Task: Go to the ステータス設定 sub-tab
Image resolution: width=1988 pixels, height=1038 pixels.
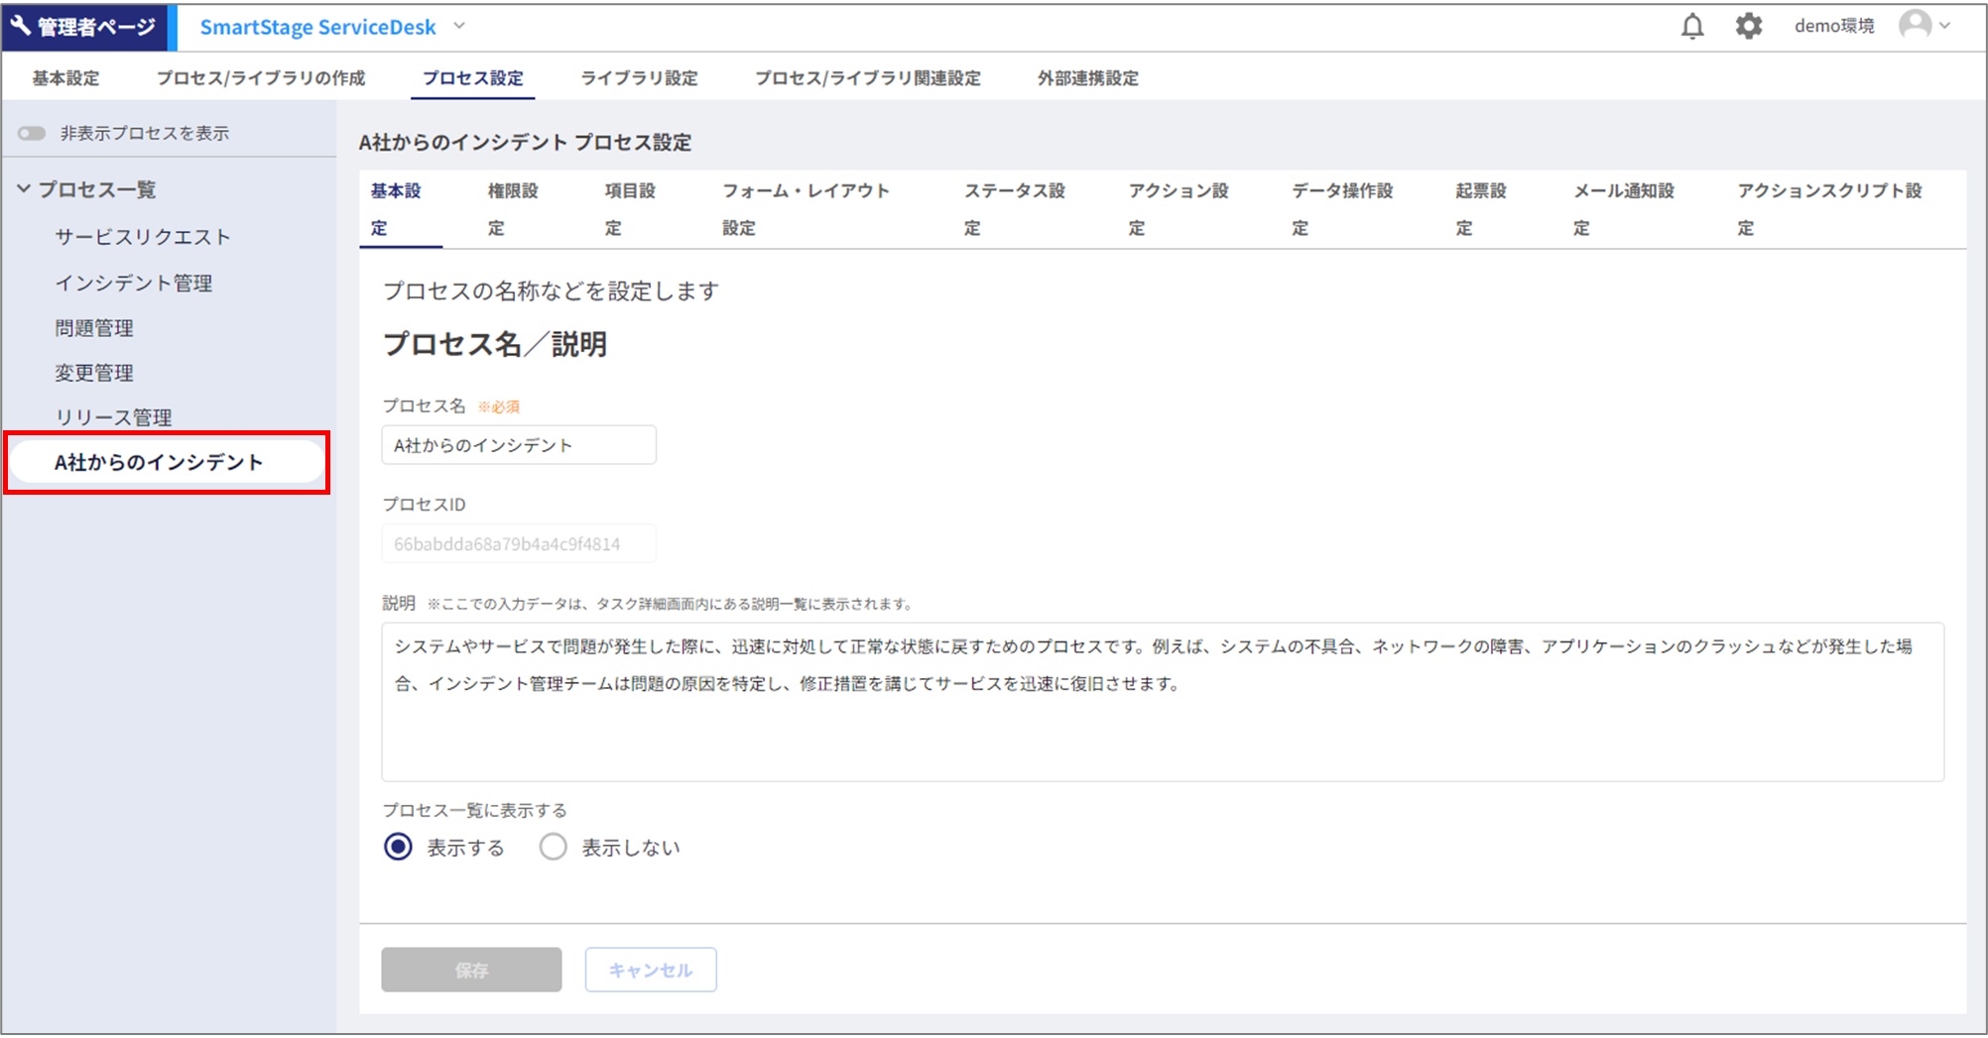Action: coord(1014,208)
